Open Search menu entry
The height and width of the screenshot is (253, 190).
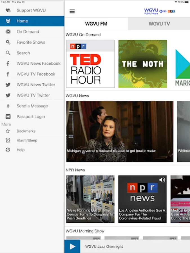pyautogui.click(x=32, y=53)
